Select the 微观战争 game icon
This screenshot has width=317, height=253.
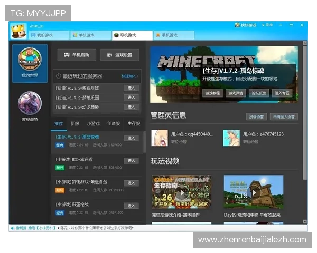[30, 106]
